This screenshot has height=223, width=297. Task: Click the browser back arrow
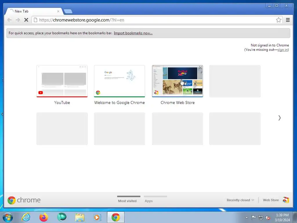coord(9,20)
